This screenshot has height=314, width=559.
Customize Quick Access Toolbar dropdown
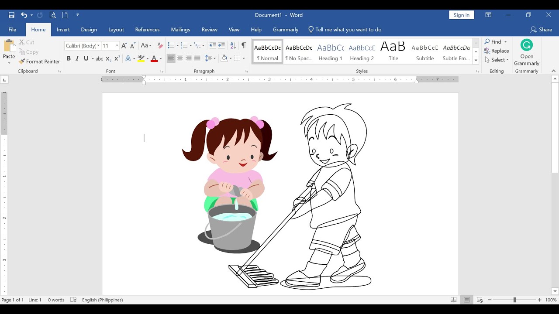[78, 15]
